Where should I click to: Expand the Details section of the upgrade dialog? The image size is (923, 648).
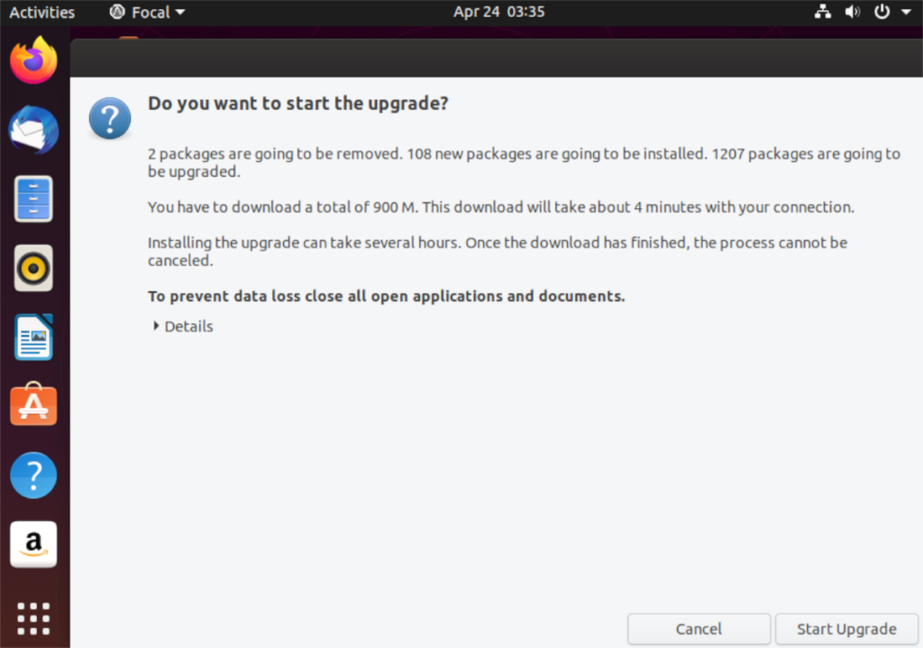click(181, 326)
